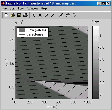This screenshot has height=110, width=112.
Task: Click the New Figure toolbar icon
Action: [6, 15]
